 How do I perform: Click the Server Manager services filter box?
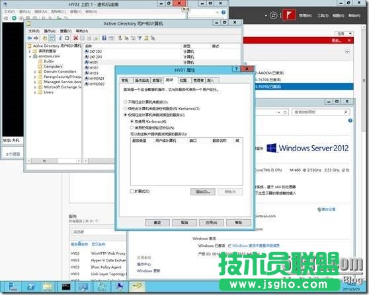(99, 232)
